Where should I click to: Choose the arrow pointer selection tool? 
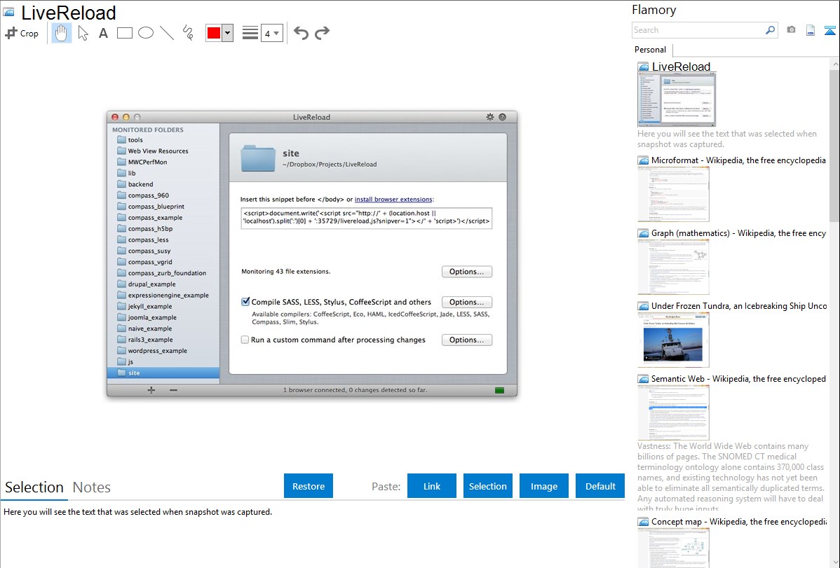point(83,33)
